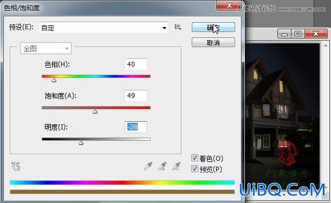The height and width of the screenshot is (203, 331).
Task: Click the 明度(I) label
Action: [x=56, y=127]
